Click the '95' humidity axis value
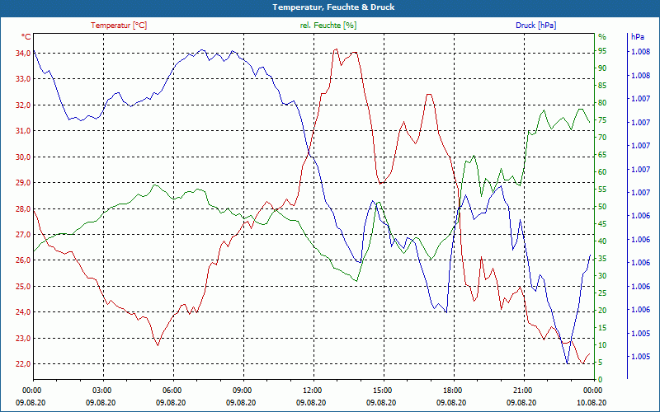 (x=602, y=51)
